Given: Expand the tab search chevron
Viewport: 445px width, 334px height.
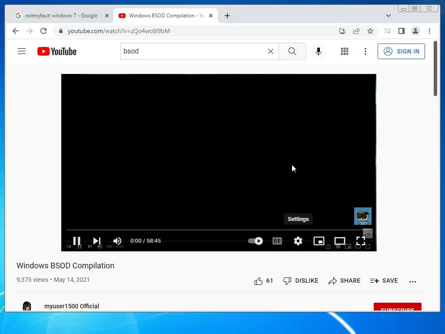Looking at the screenshot, I should pyautogui.click(x=389, y=16).
